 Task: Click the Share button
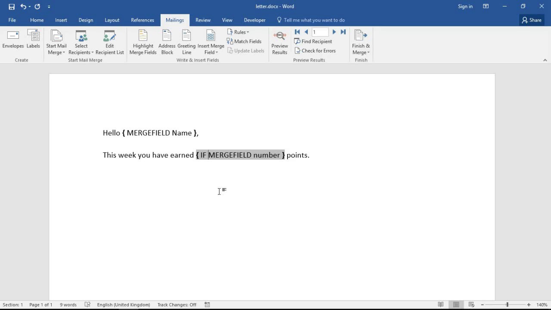[x=531, y=20]
